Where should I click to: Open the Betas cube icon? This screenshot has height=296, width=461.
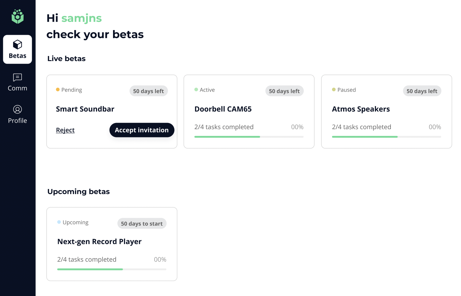coord(17,45)
